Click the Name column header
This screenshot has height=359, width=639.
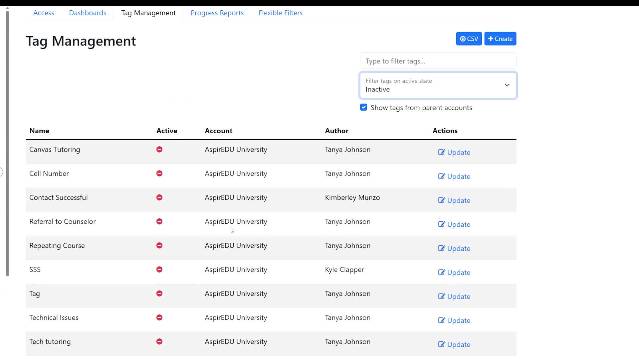click(39, 131)
